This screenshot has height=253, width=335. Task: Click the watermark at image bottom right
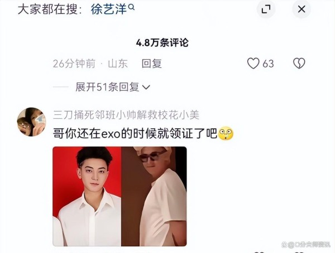coord(306,245)
